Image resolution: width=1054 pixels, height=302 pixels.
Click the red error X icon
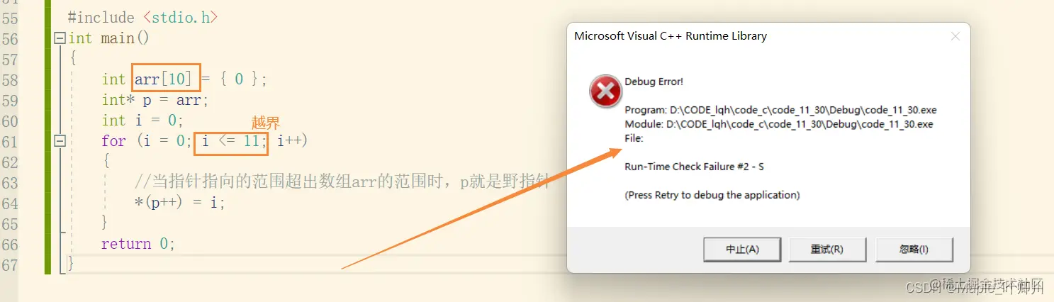coord(605,91)
